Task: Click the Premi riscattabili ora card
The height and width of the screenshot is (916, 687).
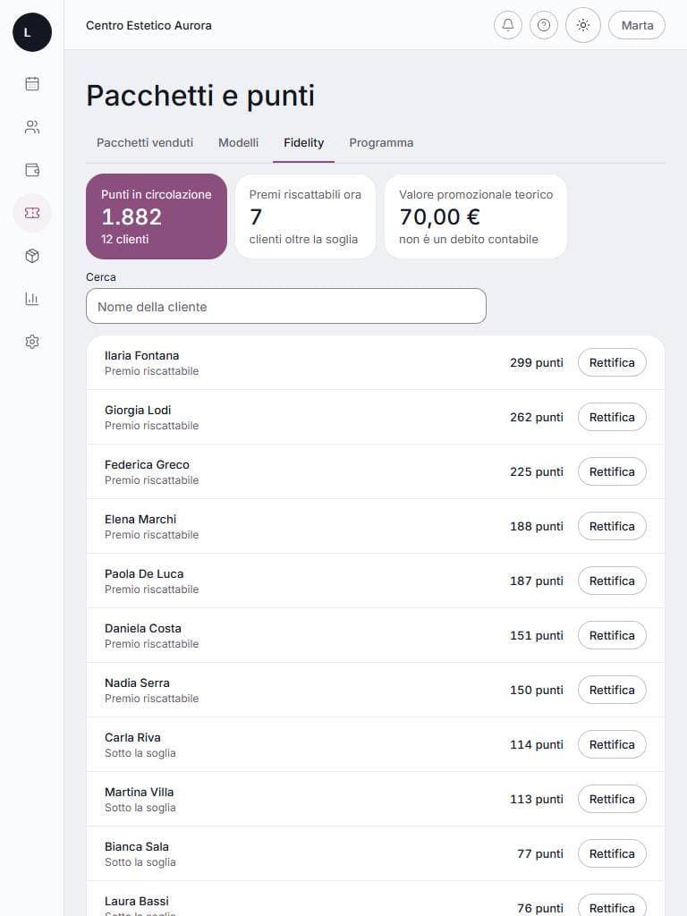Action: tap(306, 216)
